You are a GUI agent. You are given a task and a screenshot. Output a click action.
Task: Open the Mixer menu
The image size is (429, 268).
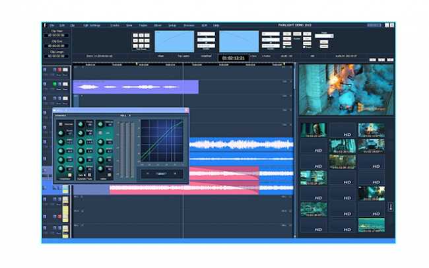[x=158, y=25]
